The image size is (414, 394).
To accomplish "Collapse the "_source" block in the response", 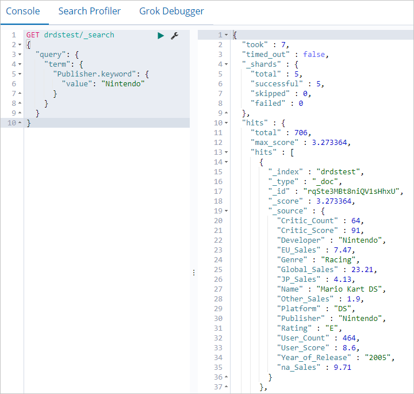I will (227, 211).
